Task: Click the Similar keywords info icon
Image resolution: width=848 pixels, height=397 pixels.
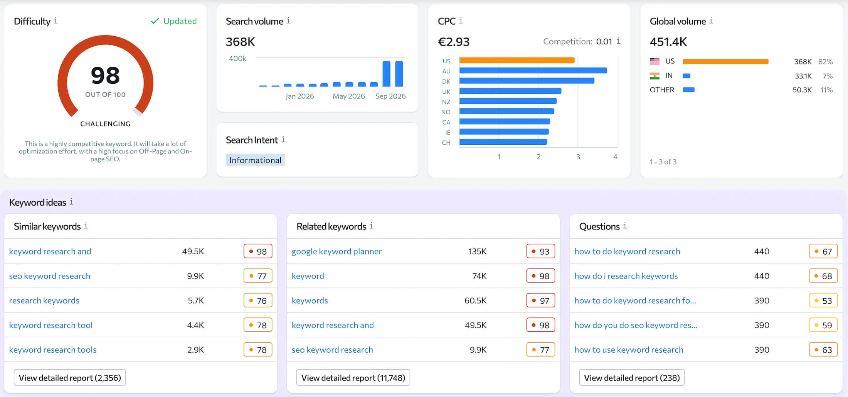Action: [x=86, y=226]
